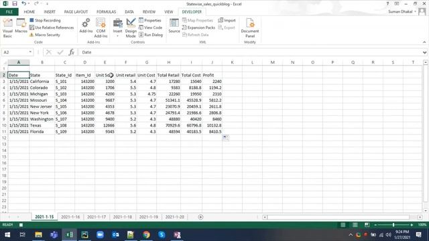Open Macro Security settings
The image size is (429, 241).
[x=45, y=35]
